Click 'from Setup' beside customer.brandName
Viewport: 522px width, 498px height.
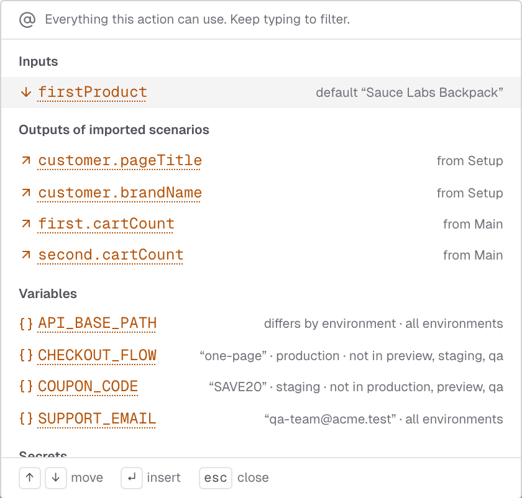point(470,193)
